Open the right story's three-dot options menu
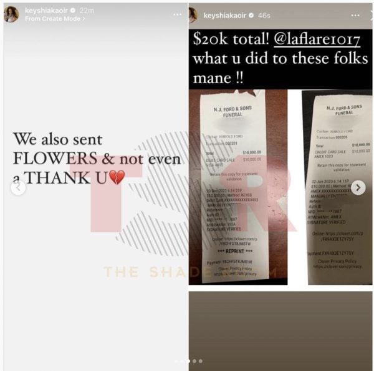Screen dimensions: 374x371 point(355,15)
